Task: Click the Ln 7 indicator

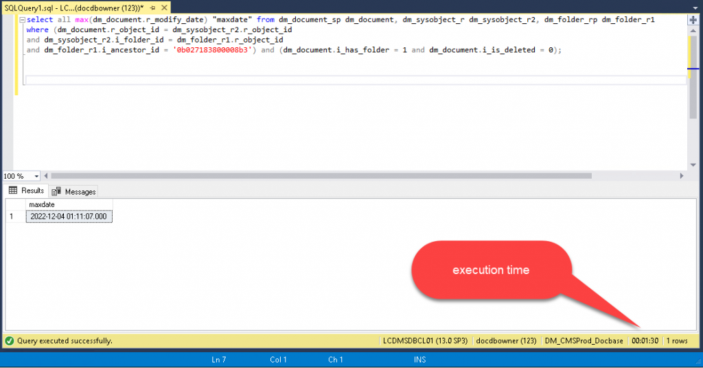Action: pyautogui.click(x=219, y=360)
